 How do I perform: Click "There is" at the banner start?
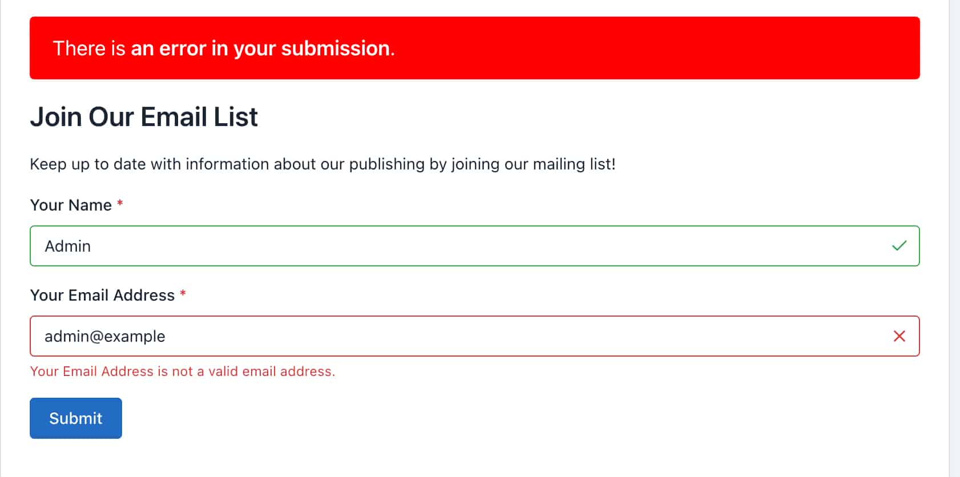tap(88, 48)
